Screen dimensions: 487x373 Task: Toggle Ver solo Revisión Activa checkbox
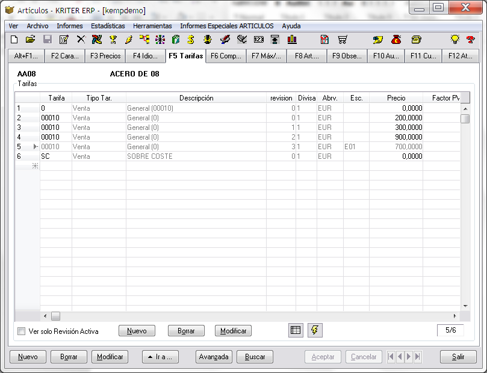[22, 331]
